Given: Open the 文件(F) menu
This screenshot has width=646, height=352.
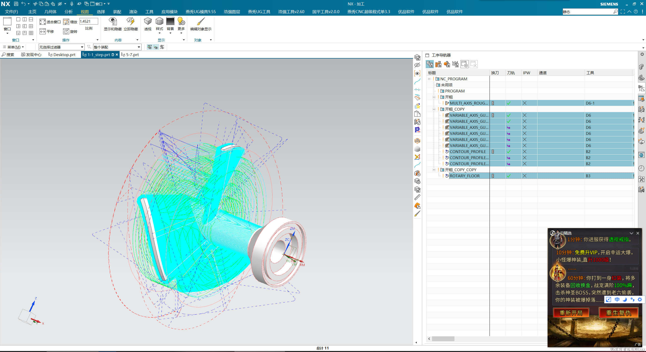Looking at the screenshot, I should click(x=11, y=12).
